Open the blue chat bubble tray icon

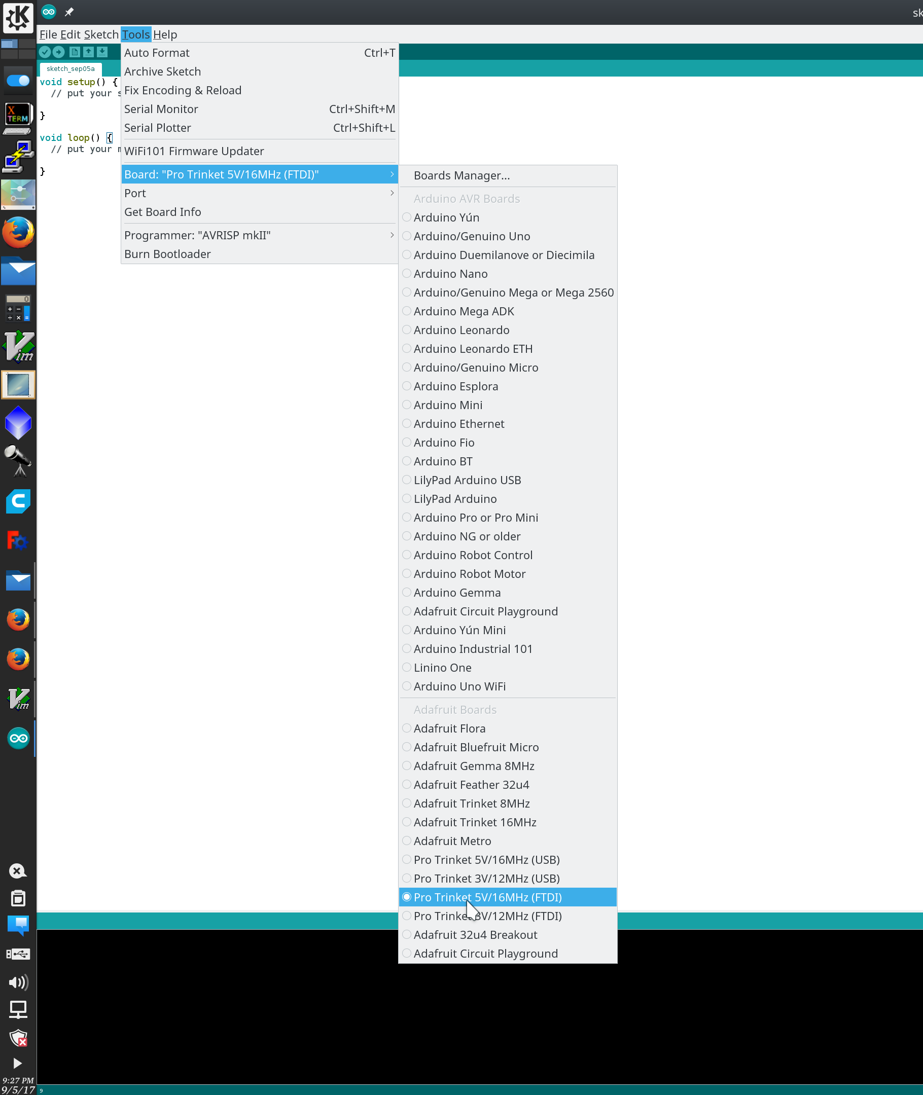pos(18,926)
